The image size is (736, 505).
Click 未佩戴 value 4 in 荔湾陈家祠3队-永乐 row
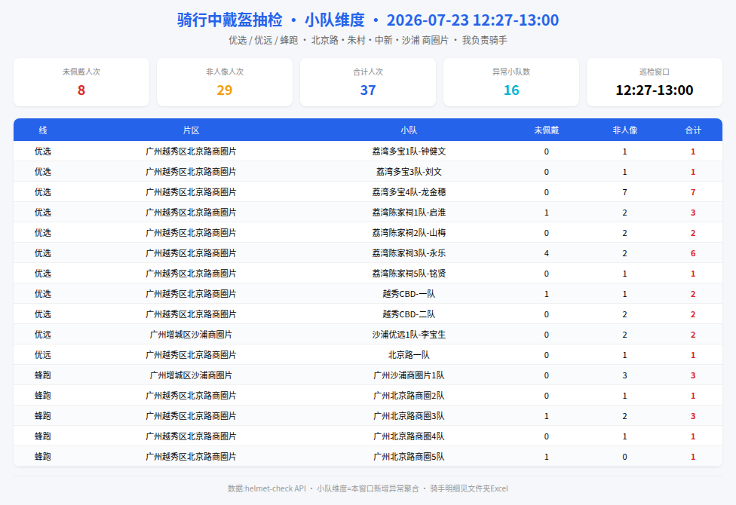point(547,253)
